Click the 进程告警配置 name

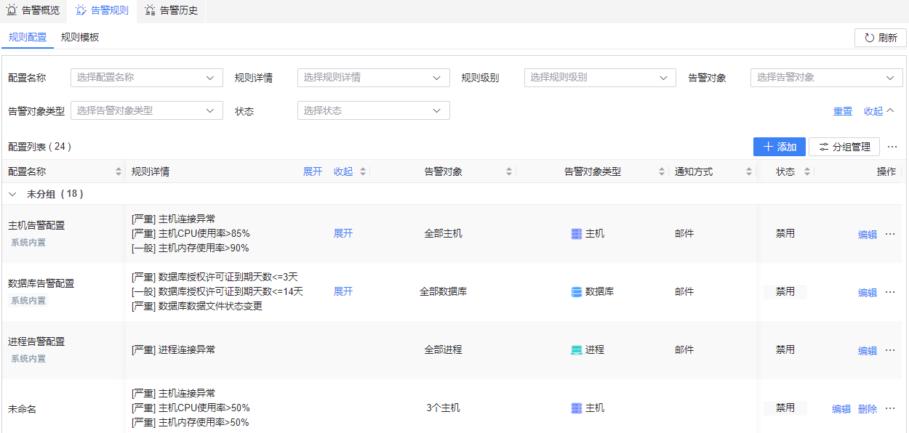[36, 342]
